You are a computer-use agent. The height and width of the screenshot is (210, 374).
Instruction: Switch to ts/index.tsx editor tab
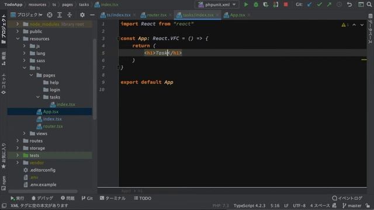tap(118, 15)
